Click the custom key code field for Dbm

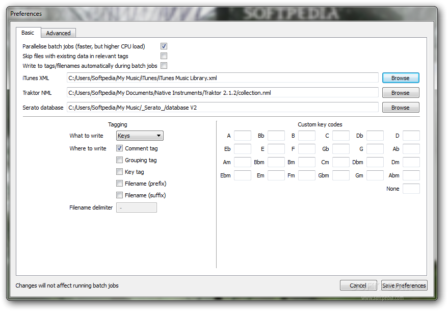click(375, 162)
